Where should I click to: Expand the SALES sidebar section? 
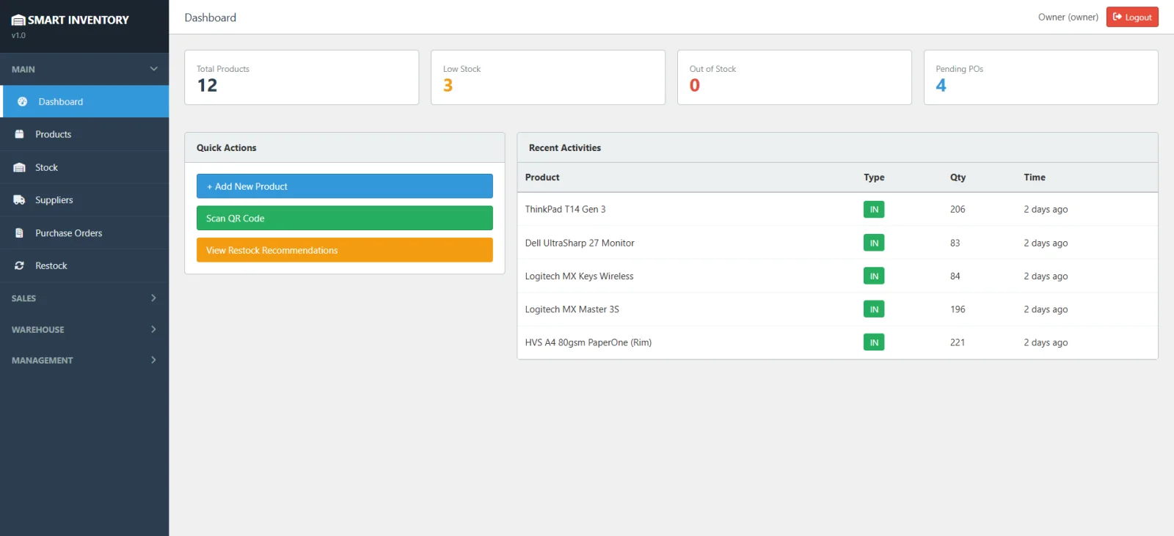pos(153,298)
